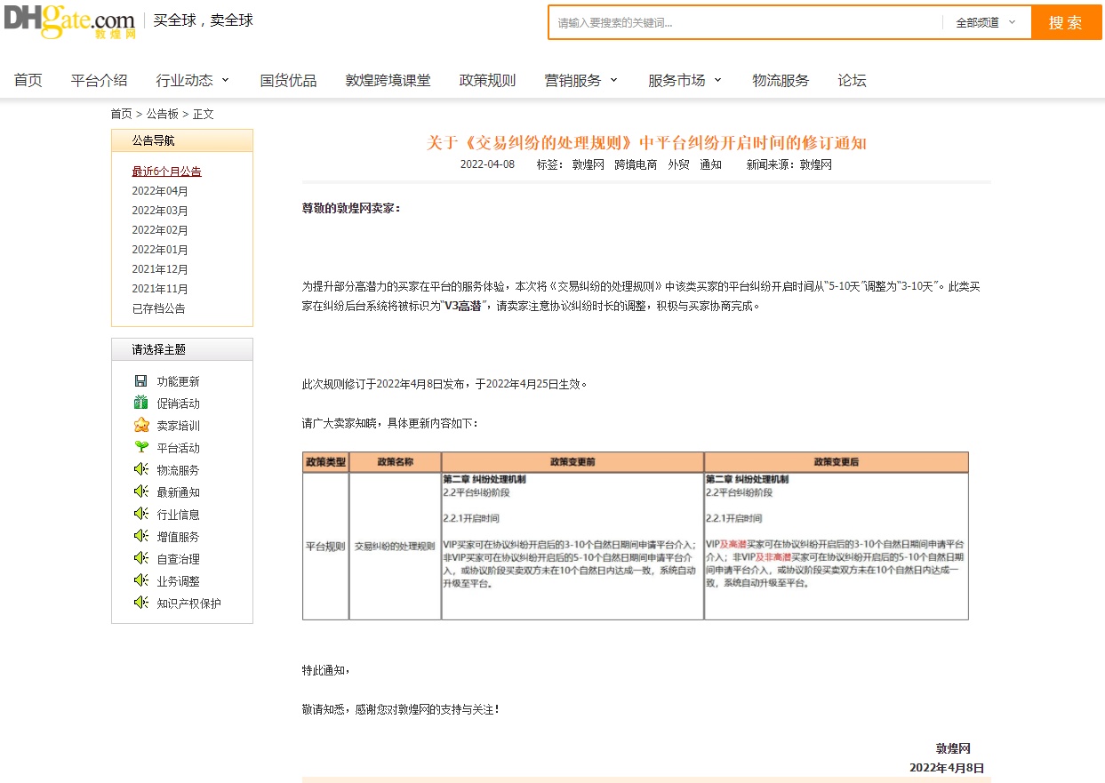The image size is (1105, 783).
Task: Select the 促销活动 topic
Action: tap(179, 403)
